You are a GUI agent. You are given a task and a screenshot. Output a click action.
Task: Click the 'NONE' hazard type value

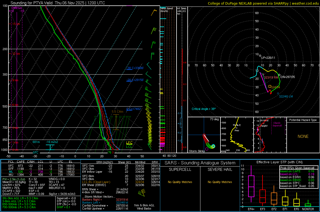click(x=303, y=136)
